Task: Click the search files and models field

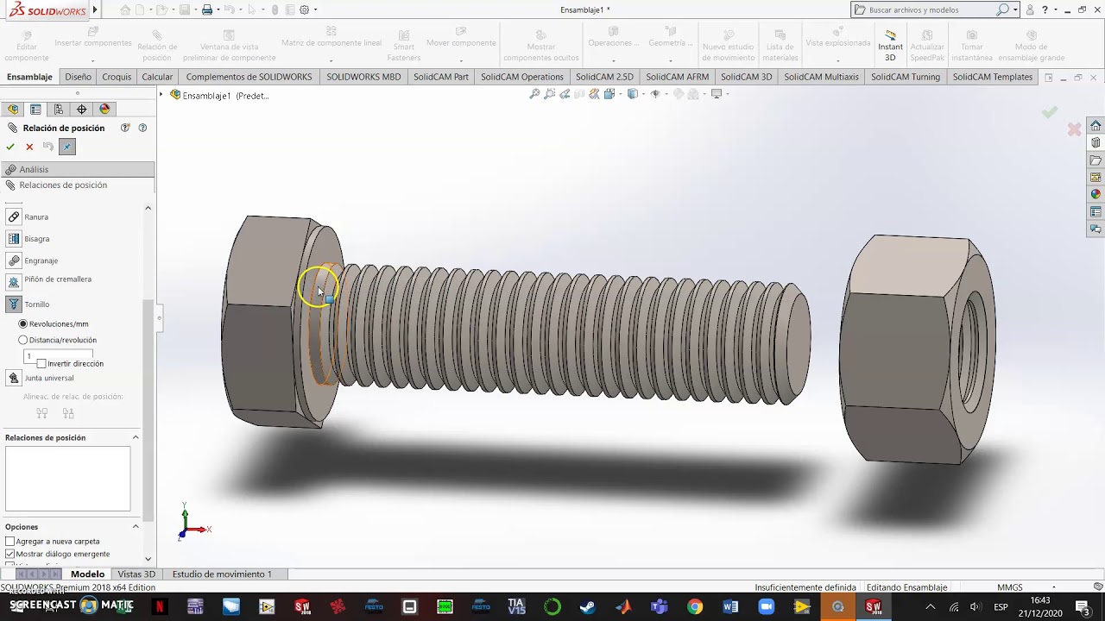Action: click(931, 10)
